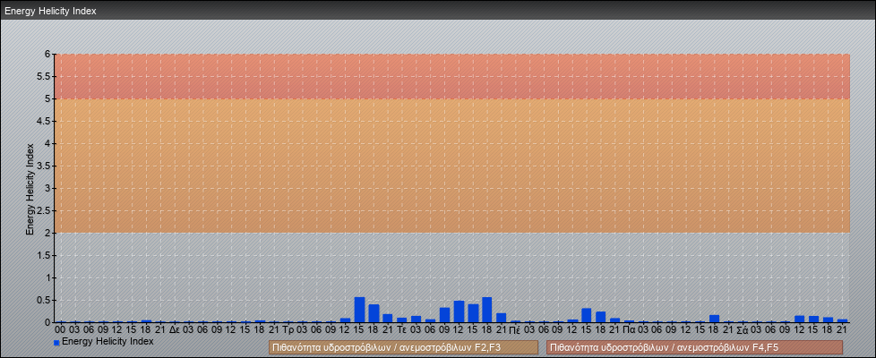Click the y-axis value 0.5
Screen dimensions: 876x358
tap(45, 300)
